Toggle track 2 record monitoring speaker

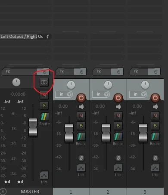[118, 107]
